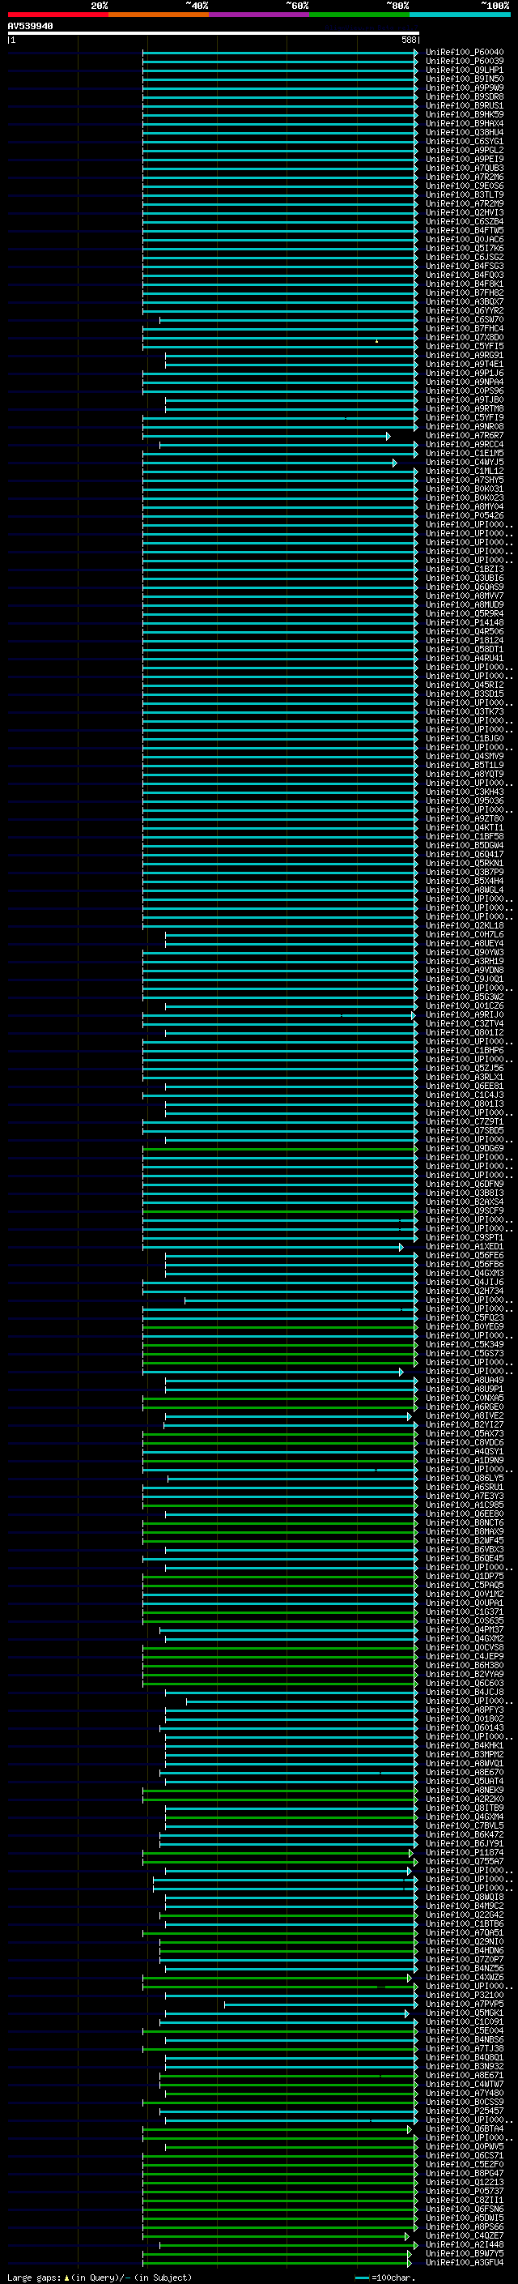Open hit UniRef100_Q9LHP1
The image size is (518, 2284).
pos(464,70)
